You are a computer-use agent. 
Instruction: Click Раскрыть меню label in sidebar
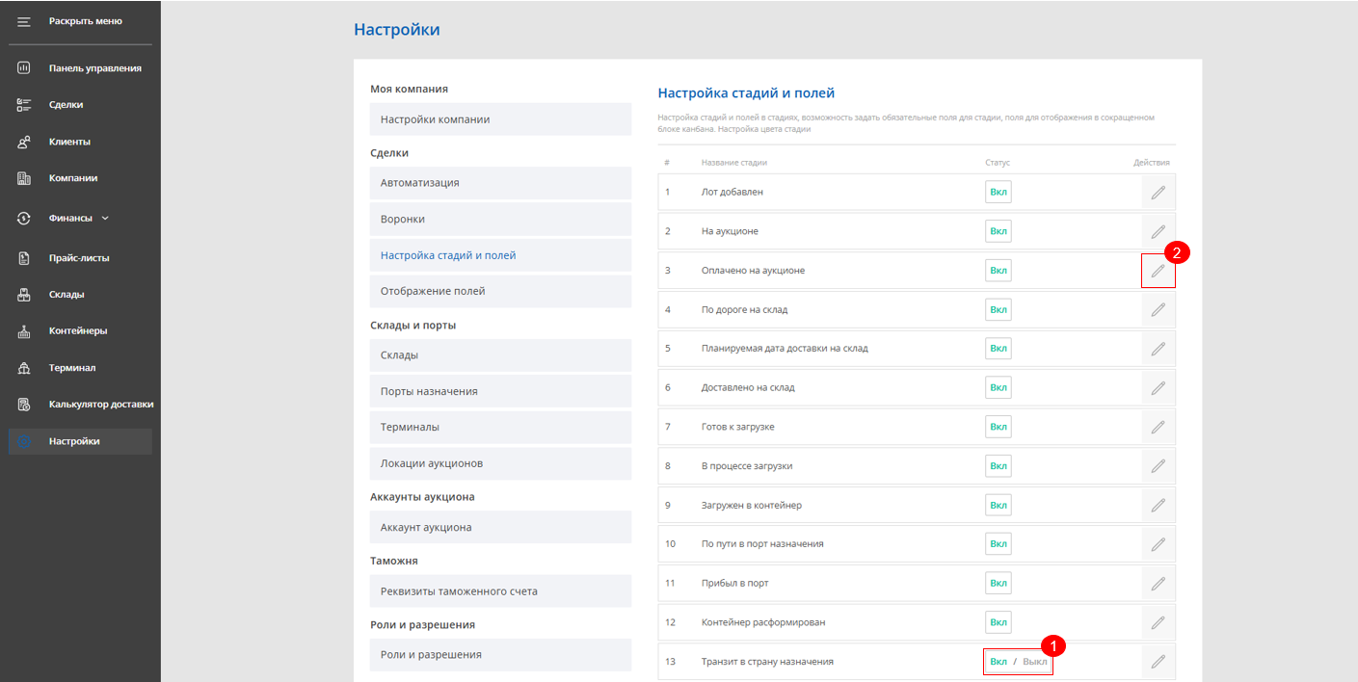tap(86, 21)
